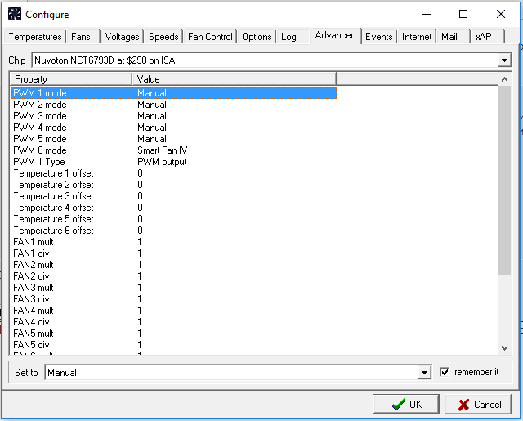Click the scrollbar down arrow

point(505,348)
